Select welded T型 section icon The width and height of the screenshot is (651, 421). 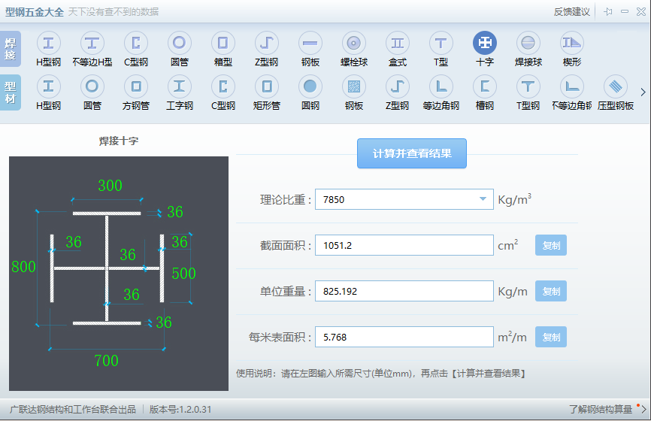(x=441, y=43)
